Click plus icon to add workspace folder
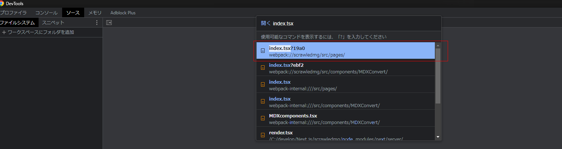 [x=4, y=32]
